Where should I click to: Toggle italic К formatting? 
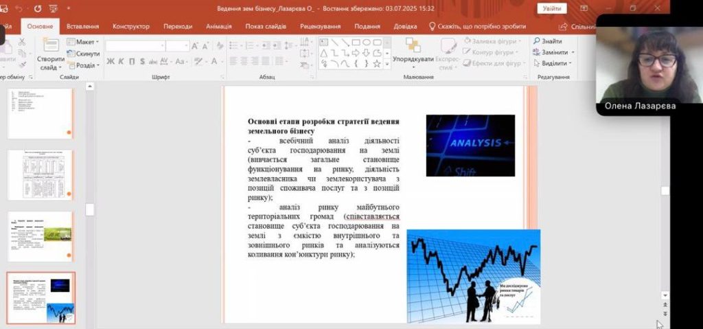pyautogui.click(x=120, y=62)
